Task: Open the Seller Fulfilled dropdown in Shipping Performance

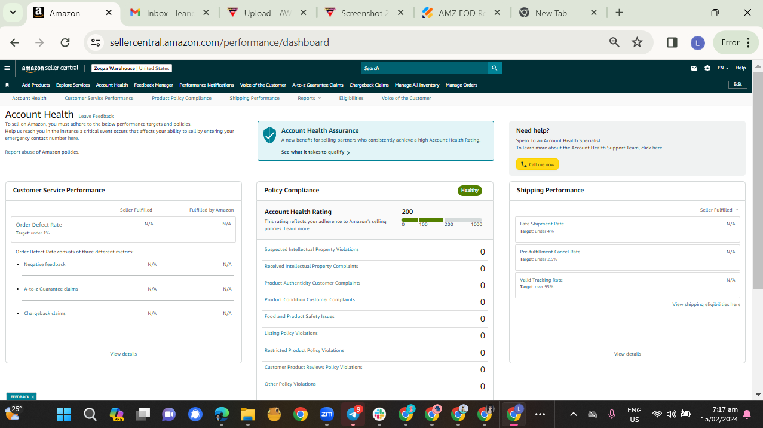Action: point(719,210)
